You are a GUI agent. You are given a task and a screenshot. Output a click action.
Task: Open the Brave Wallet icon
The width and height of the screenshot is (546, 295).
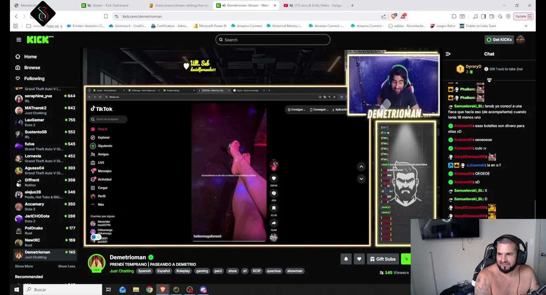pyautogui.click(x=492, y=16)
